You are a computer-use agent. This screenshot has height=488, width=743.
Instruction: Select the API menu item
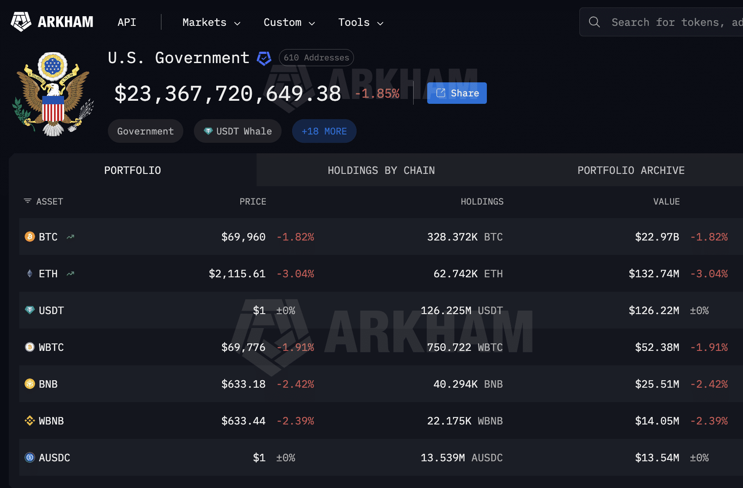pyautogui.click(x=127, y=22)
